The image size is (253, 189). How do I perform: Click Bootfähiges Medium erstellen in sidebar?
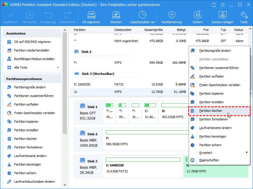[x=34, y=59]
